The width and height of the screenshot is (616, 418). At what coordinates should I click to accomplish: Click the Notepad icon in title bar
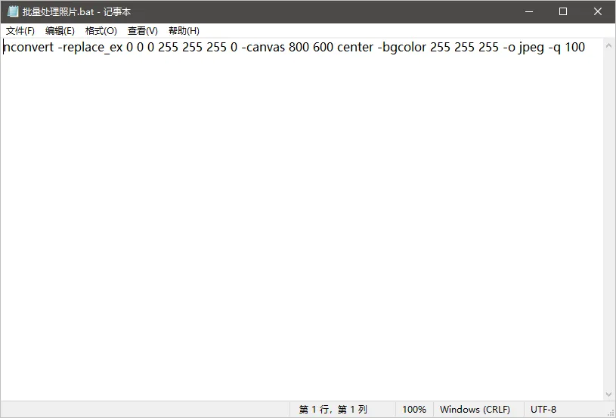[x=13, y=11]
